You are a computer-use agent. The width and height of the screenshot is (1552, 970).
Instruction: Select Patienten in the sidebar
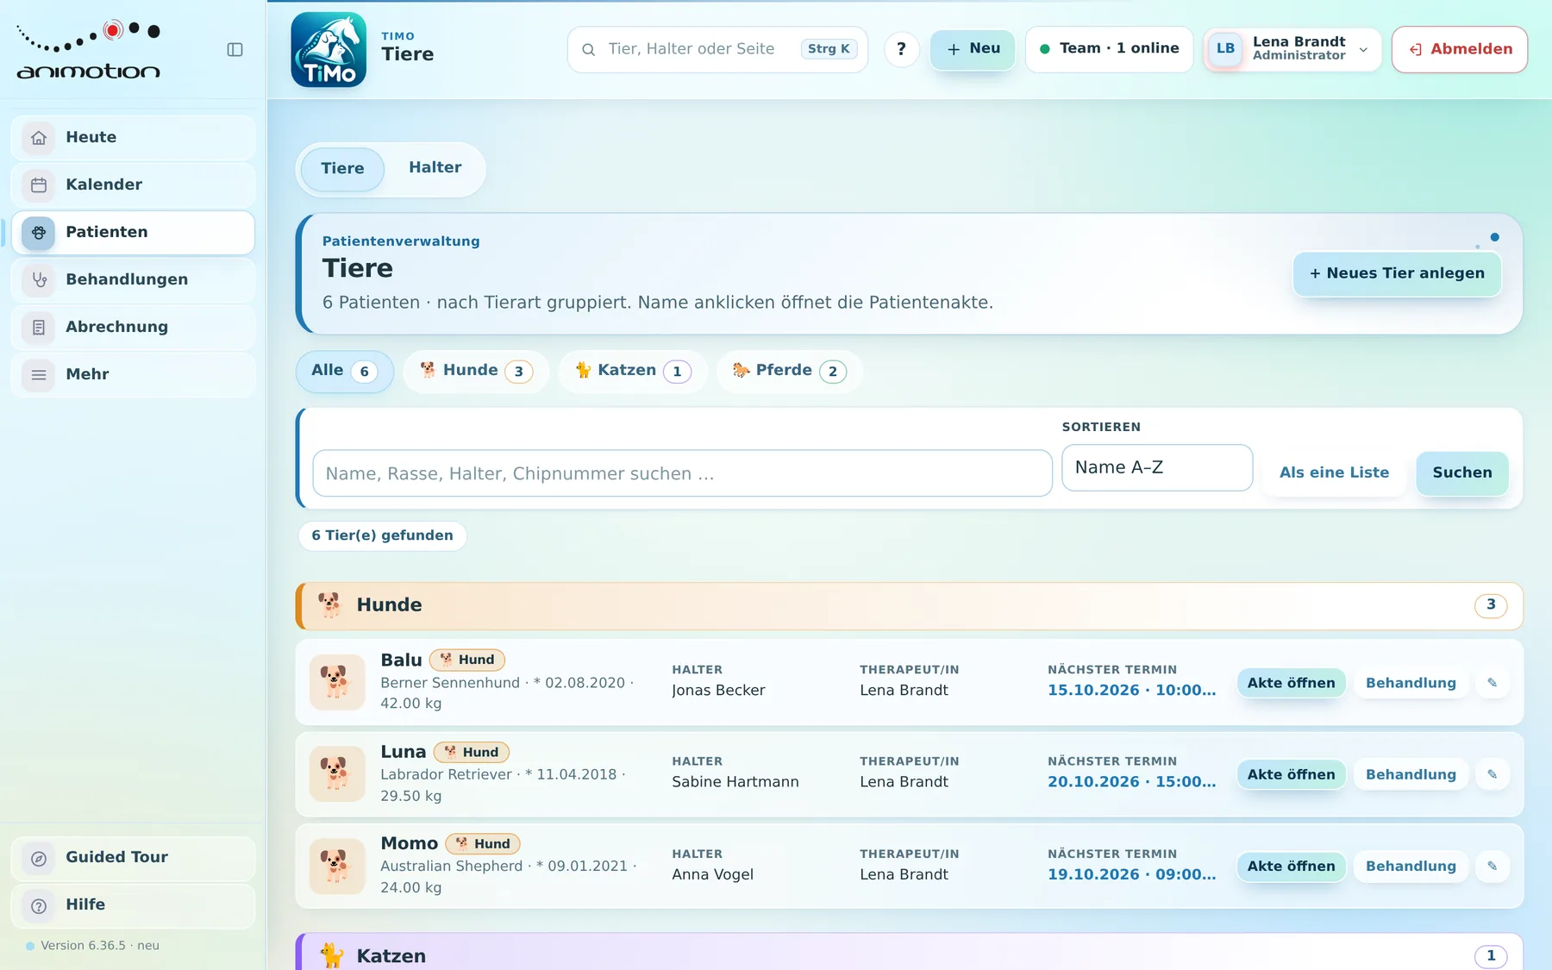134,232
